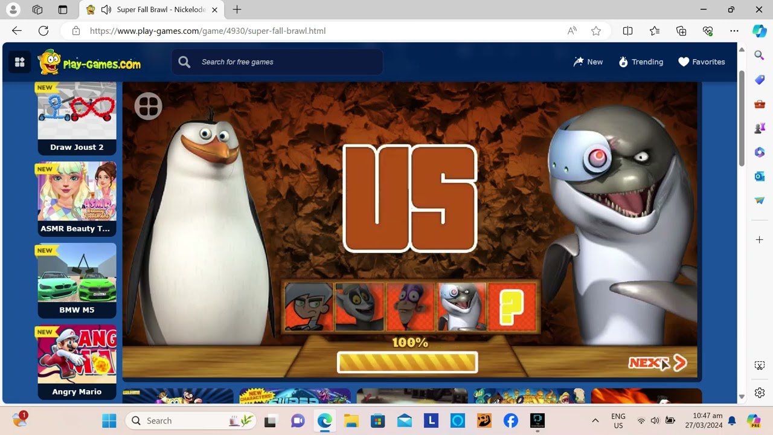Click the taskbar Search box

point(191,420)
